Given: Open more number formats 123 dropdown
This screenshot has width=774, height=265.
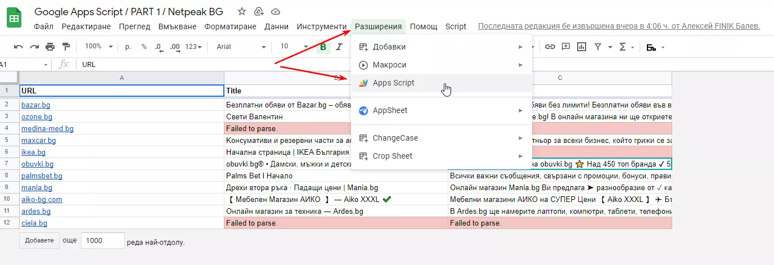Looking at the screenshot, I should tap(193, 47).
